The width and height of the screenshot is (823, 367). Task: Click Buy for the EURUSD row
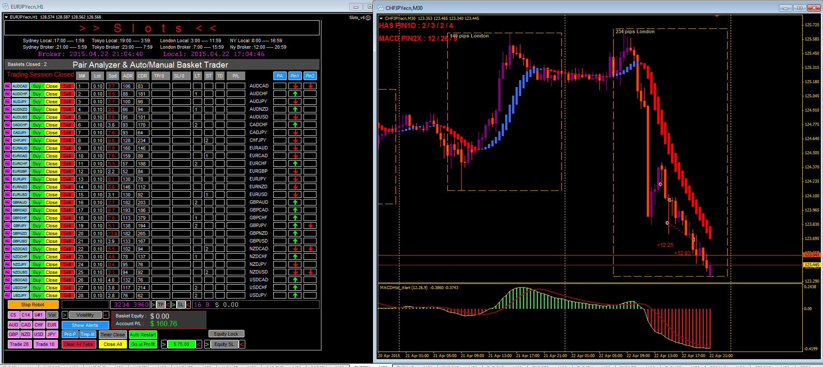(x=37, y=195)
